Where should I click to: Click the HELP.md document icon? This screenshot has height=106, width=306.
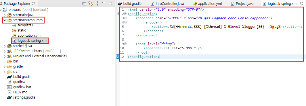coord(9,92)
